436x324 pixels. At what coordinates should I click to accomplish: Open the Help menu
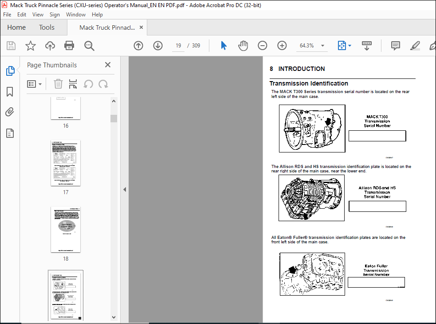(x=97, y=15)
